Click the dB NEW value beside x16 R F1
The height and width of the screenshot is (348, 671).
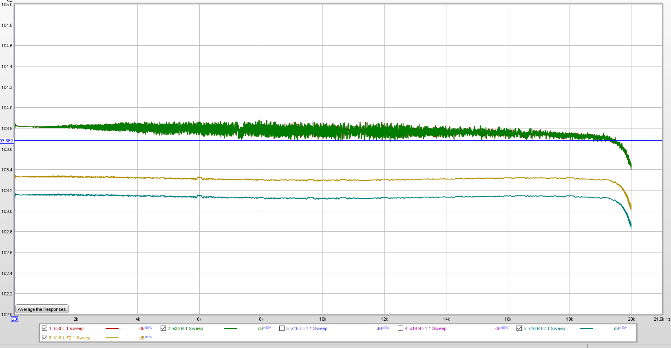501,328
